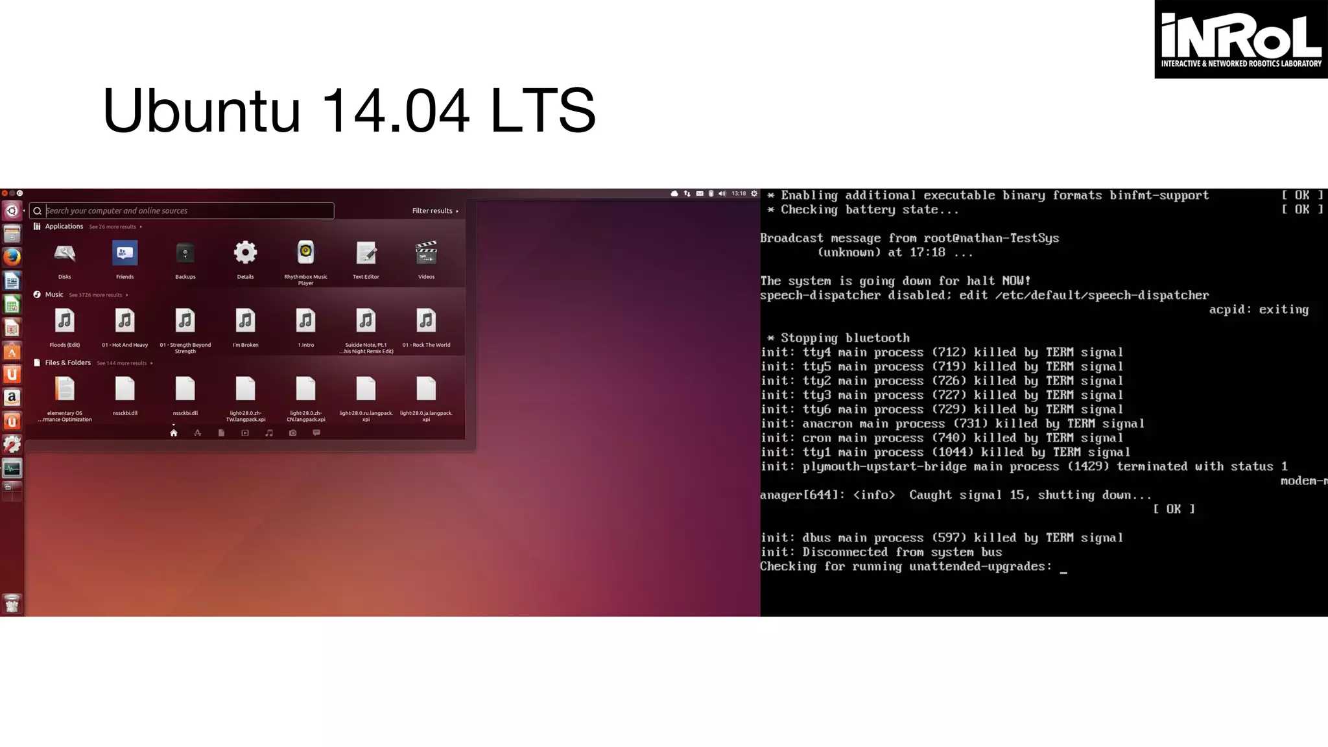
Task: Switch to the Video lens tab
Action: click(x=245, y=433)
